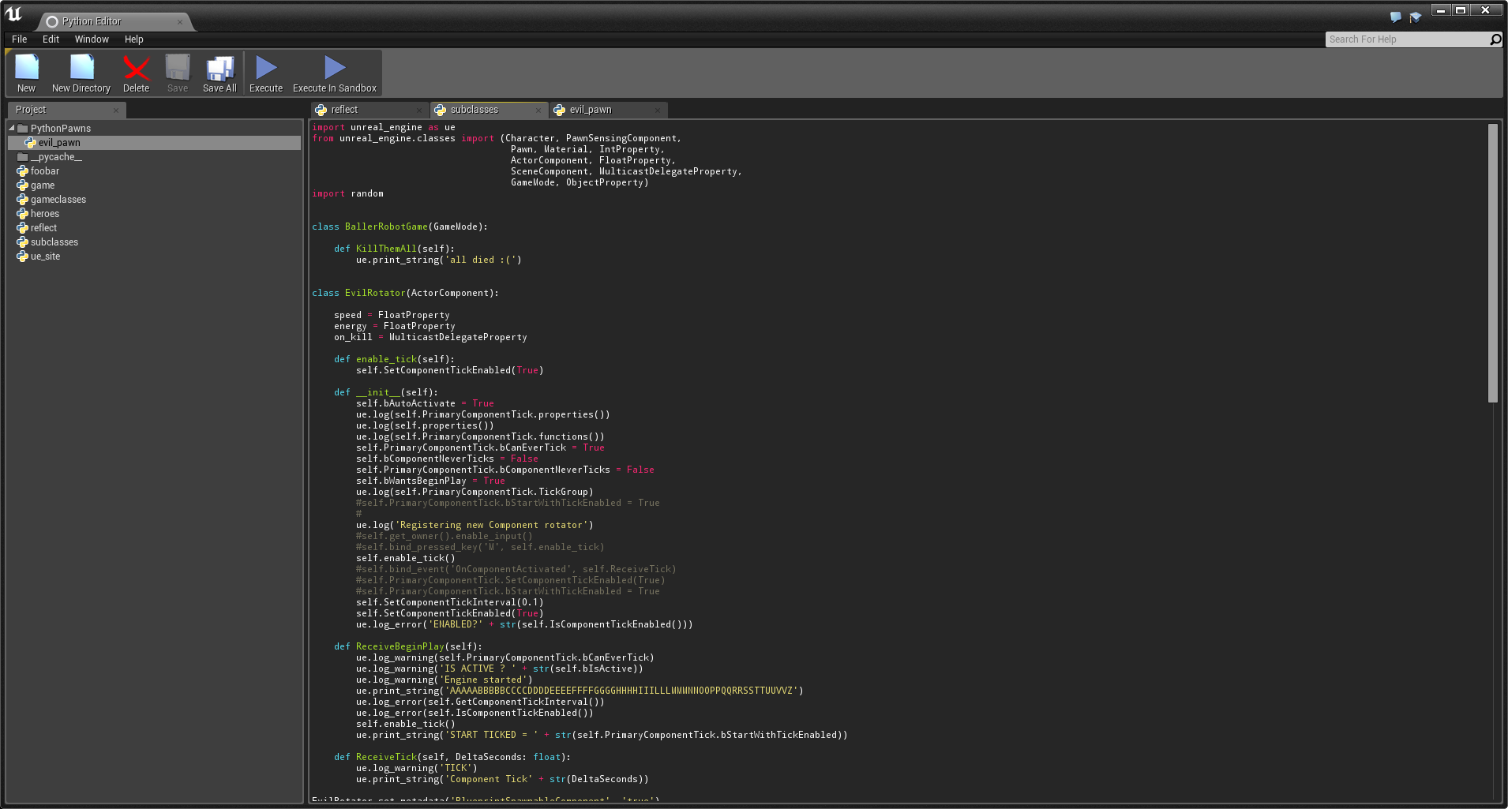Viewport: 1508px width, 809px height.
Task: Close the subclasses tab
Action: pos(538,110)
